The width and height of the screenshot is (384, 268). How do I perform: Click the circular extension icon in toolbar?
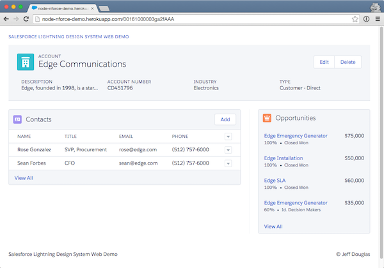click(x=366, y=19)
